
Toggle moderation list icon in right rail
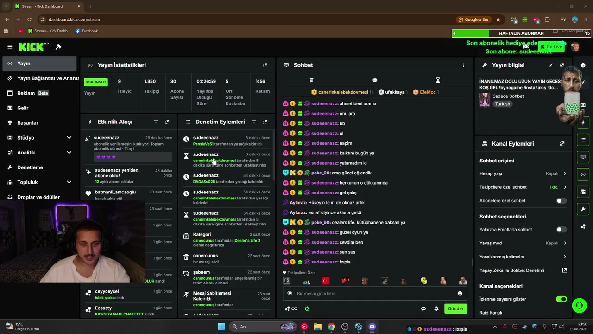click(x=583, y=140)
